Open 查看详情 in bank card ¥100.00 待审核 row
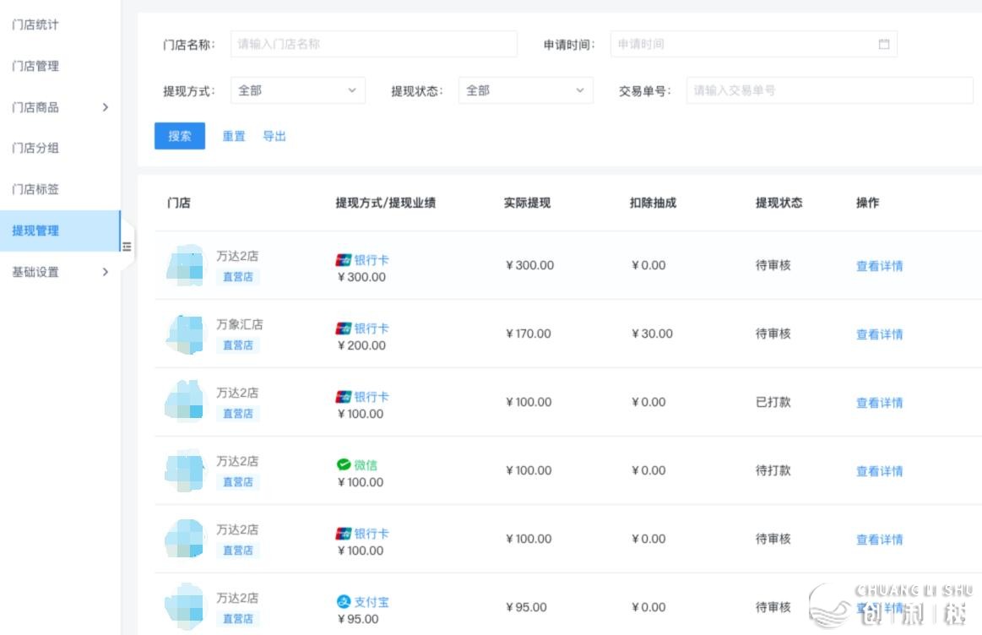Screen dimensions: 982x635 (879, 539)
